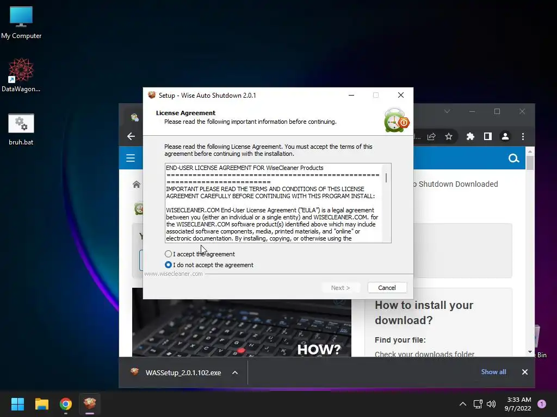Click the www.wisecleaner.com text in Setup
The width and height of the screenshot is (557, 417).
pos(174,274)
